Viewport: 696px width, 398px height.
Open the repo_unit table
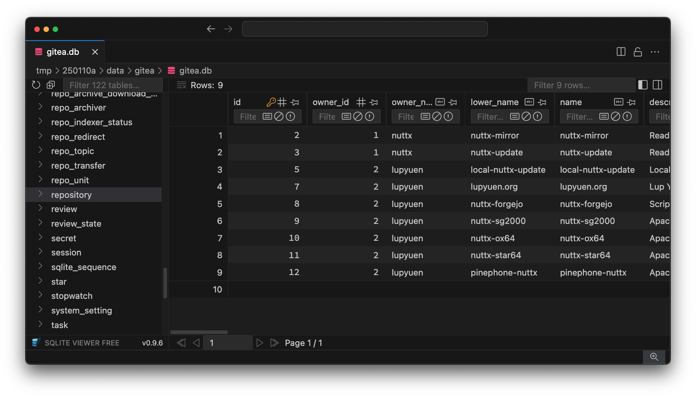[70, 180]
